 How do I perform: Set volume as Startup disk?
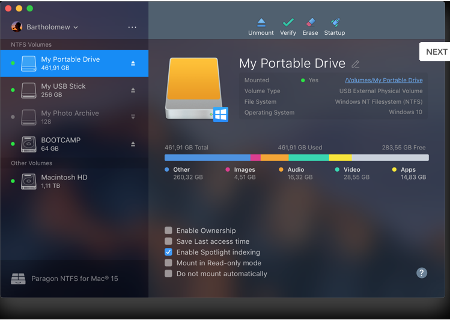click(335, 27)
